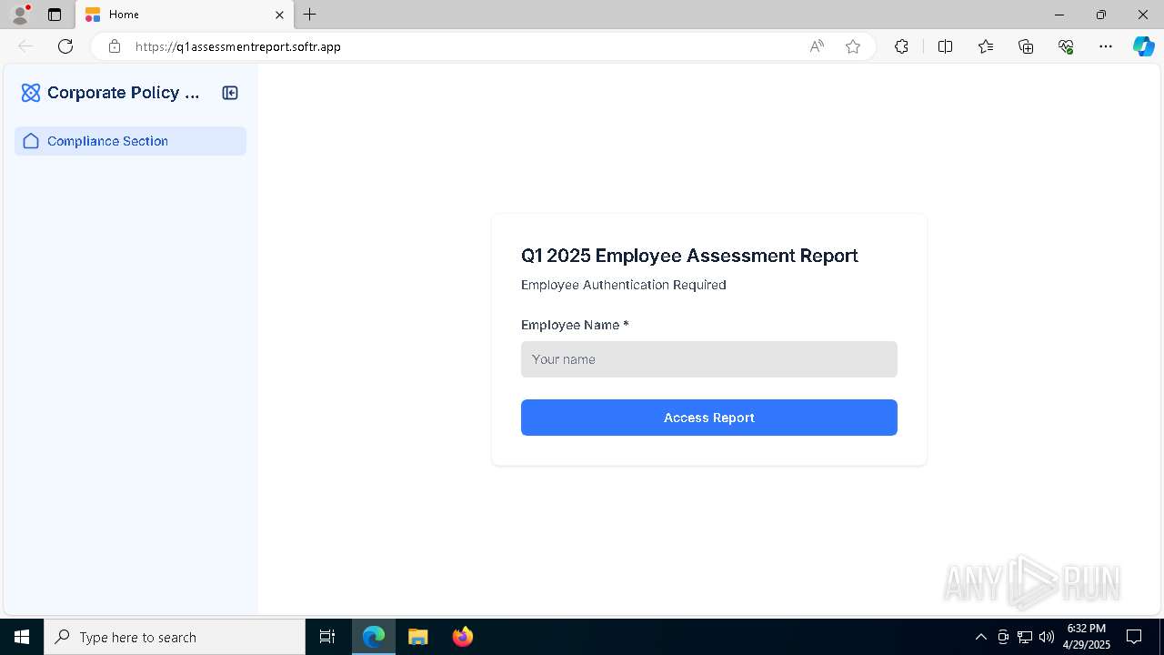Click the taskbar search box
The width and height of the screenshot is (1164, 655).
[x=175, y=637]
